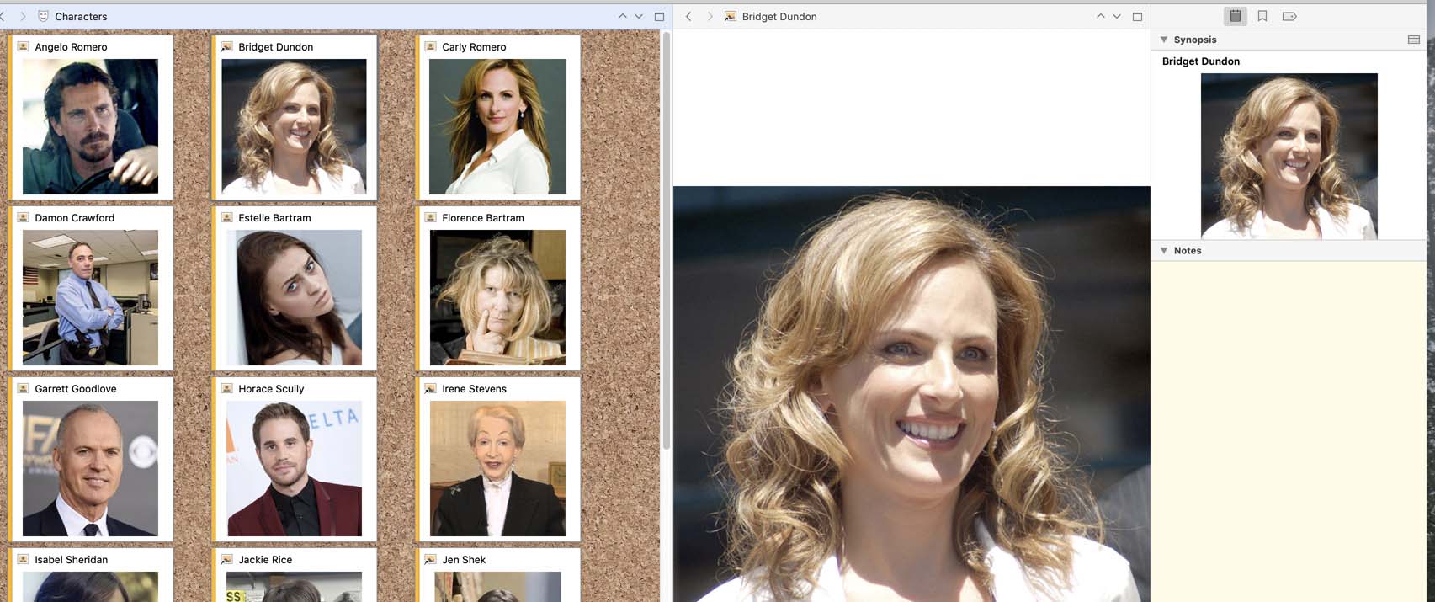Toggle split view in Bridget Dundon editor
This screenshot has width=1435, height=602.
(x=1137, y=16)
